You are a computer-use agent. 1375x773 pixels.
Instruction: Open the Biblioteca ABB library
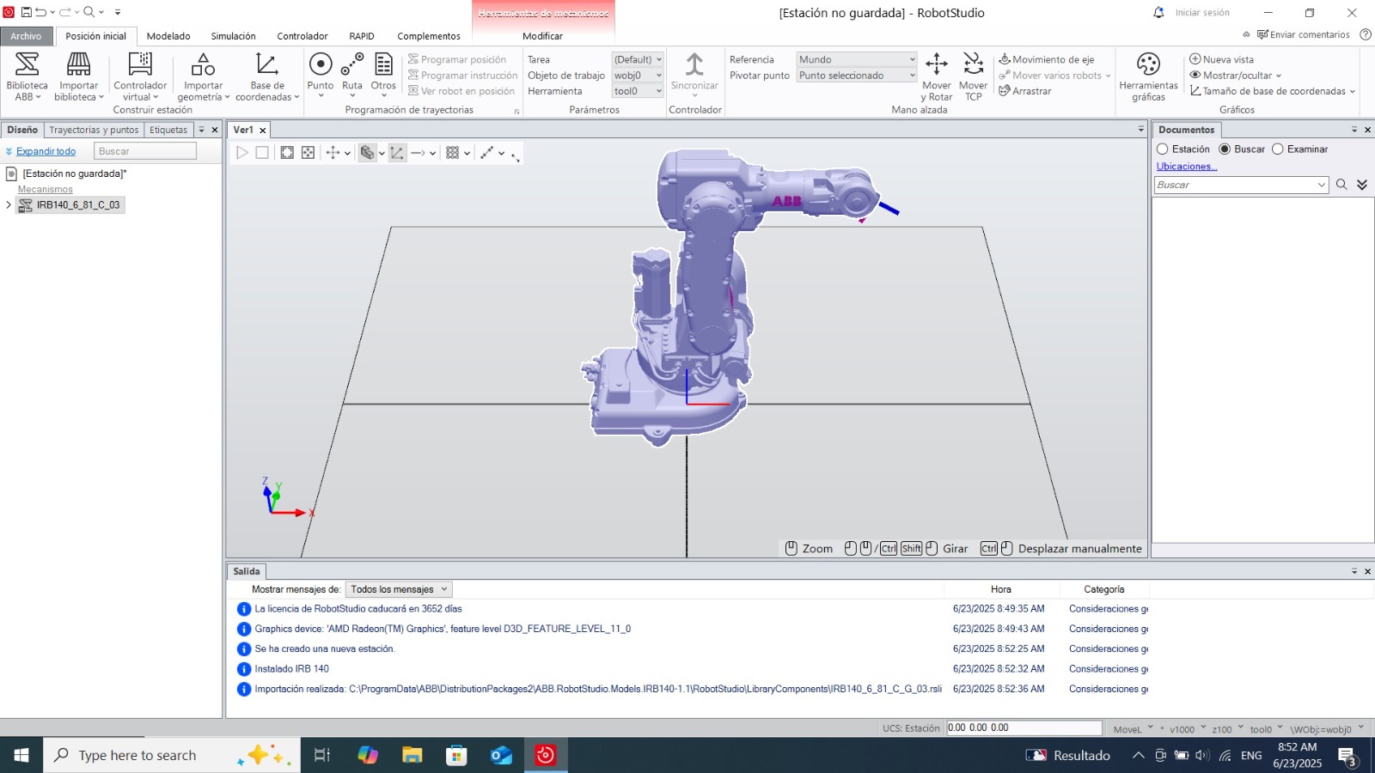(27, 76)
